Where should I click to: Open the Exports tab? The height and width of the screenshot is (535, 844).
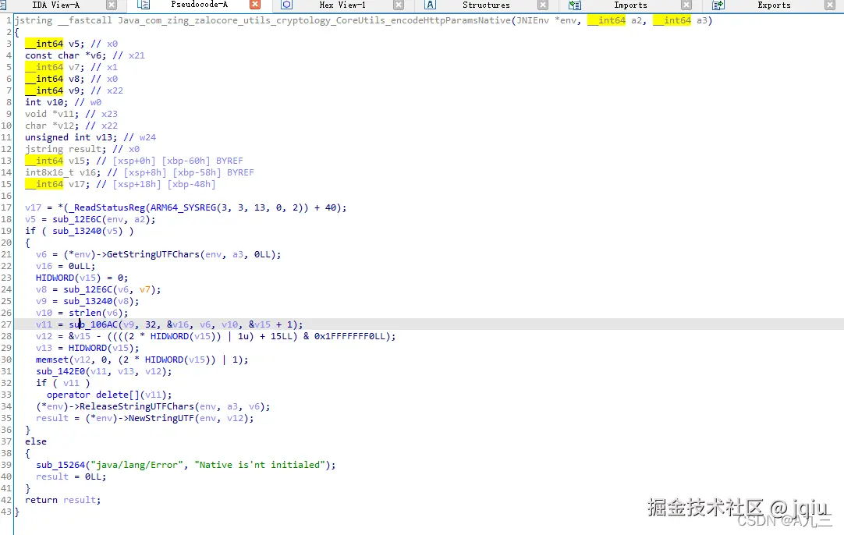coord(774,5)
